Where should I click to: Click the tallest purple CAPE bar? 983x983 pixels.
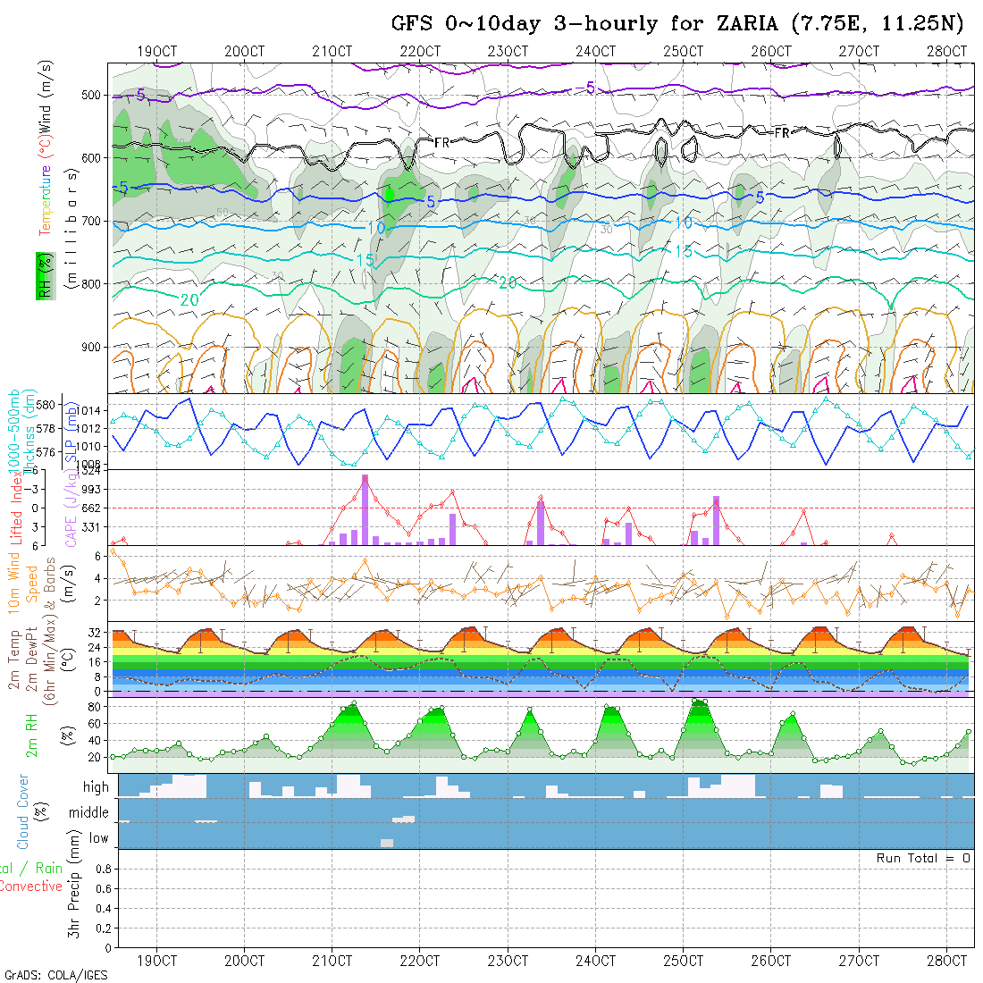click(x=365, y=510)
